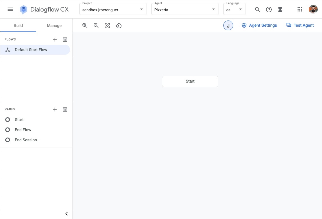The image size is (322, 219).
Task: Open the pages list view icon
Action: coord(65,109)
